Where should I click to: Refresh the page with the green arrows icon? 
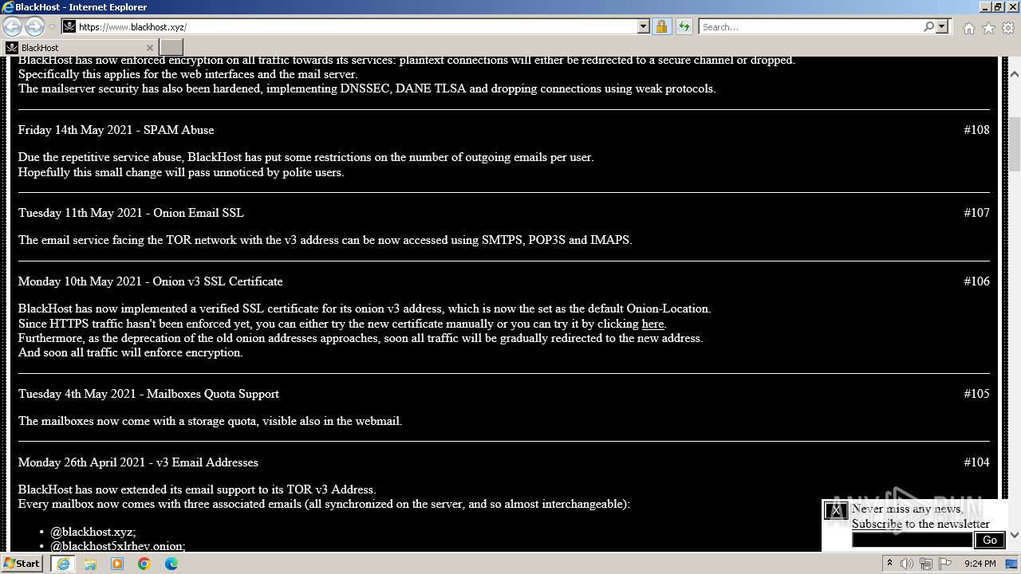click(x=684, y=26)
